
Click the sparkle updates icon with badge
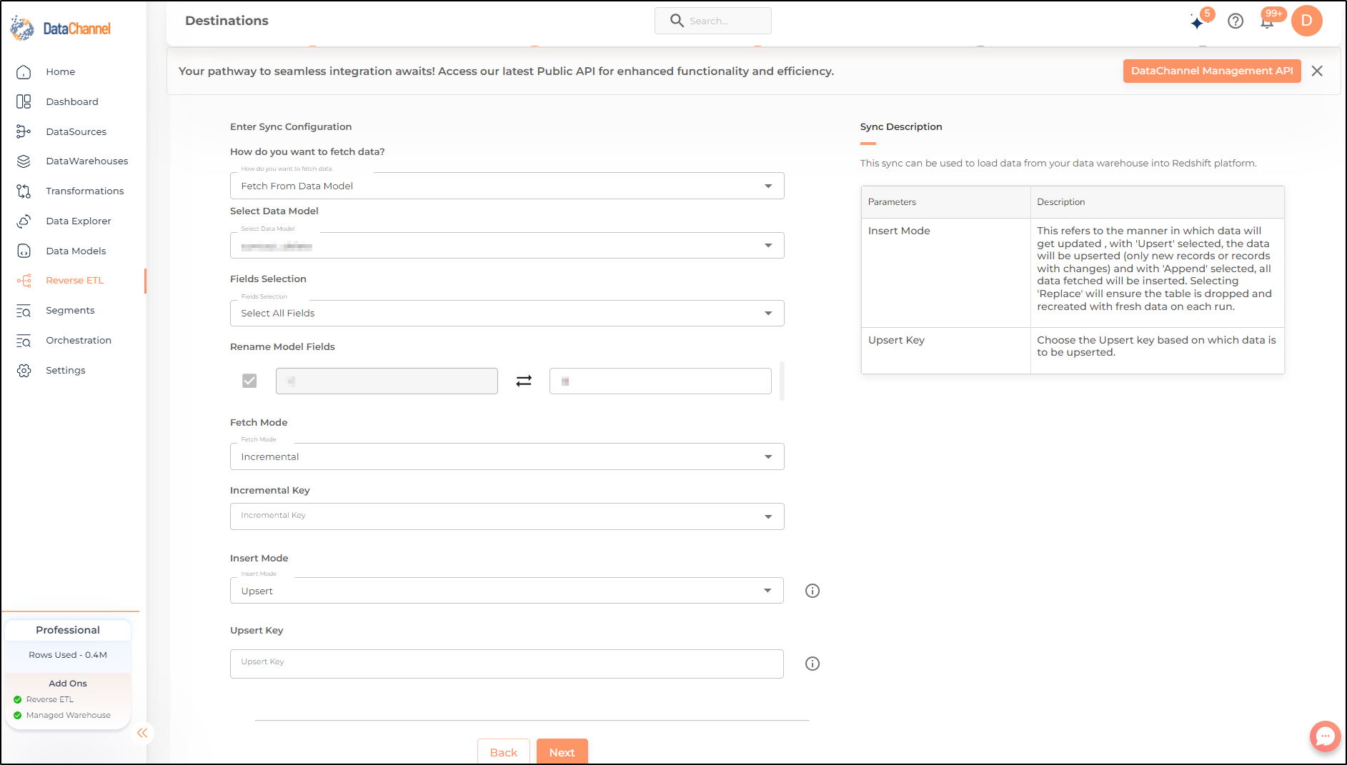coord(1199,21)
